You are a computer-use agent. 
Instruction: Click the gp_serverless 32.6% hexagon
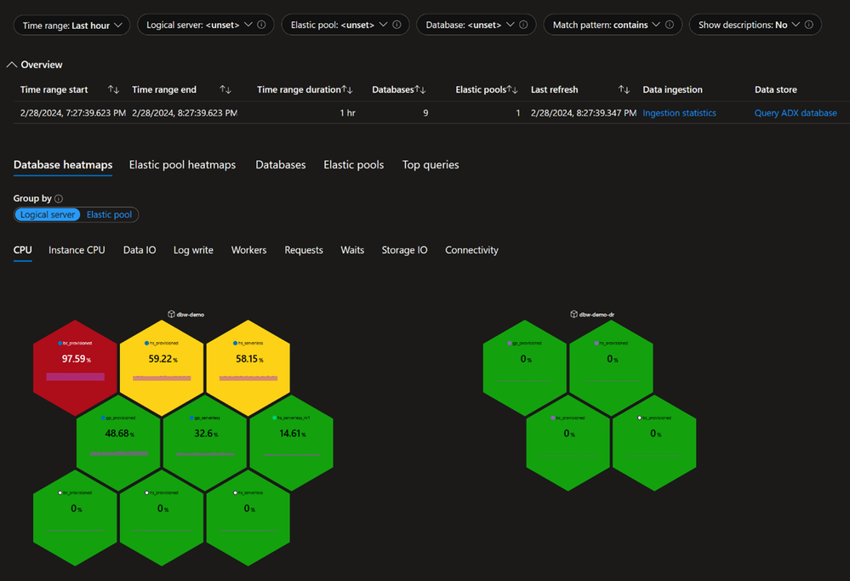click(205, 443)
